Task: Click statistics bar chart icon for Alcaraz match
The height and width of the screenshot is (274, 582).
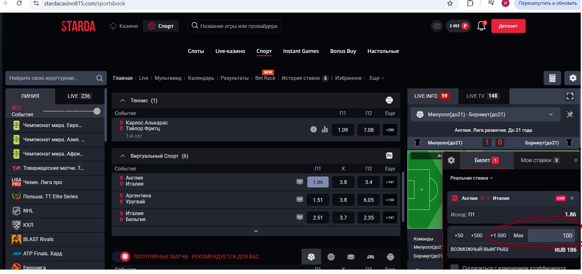Action: click(x=325, y=130)
